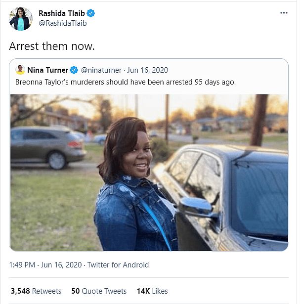The image size is (300, 304).
Task: Click the Twitter for Android source link
Action: [x=118, y=265]
